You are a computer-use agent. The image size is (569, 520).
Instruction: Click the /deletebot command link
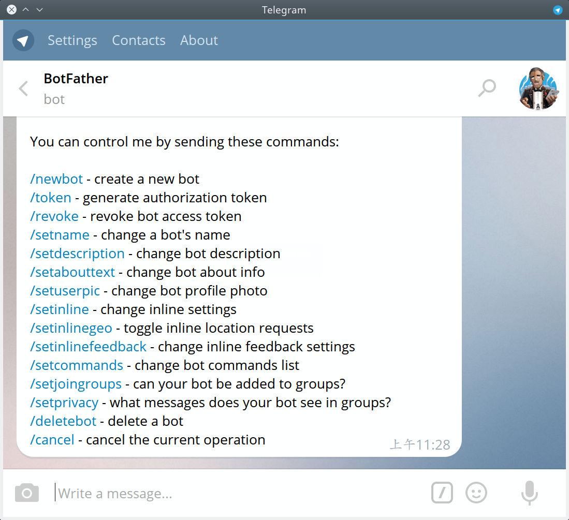pos(63,421)
